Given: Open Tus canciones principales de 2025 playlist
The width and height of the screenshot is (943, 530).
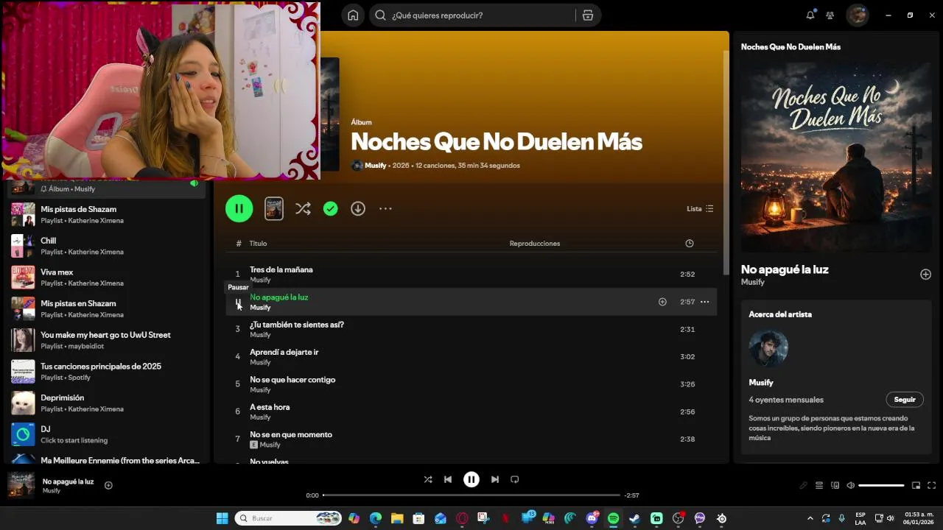Looking at the screenshot, I should [107, 372].
